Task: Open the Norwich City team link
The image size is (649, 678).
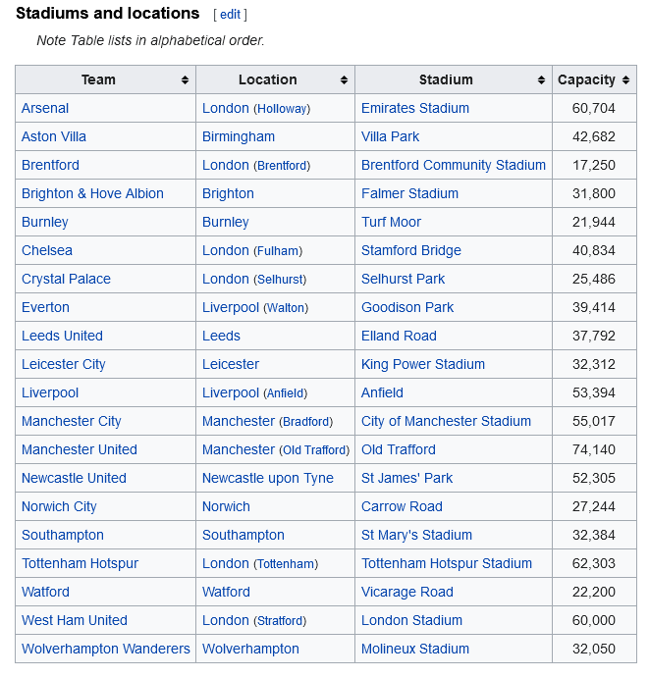Action: 59,506
